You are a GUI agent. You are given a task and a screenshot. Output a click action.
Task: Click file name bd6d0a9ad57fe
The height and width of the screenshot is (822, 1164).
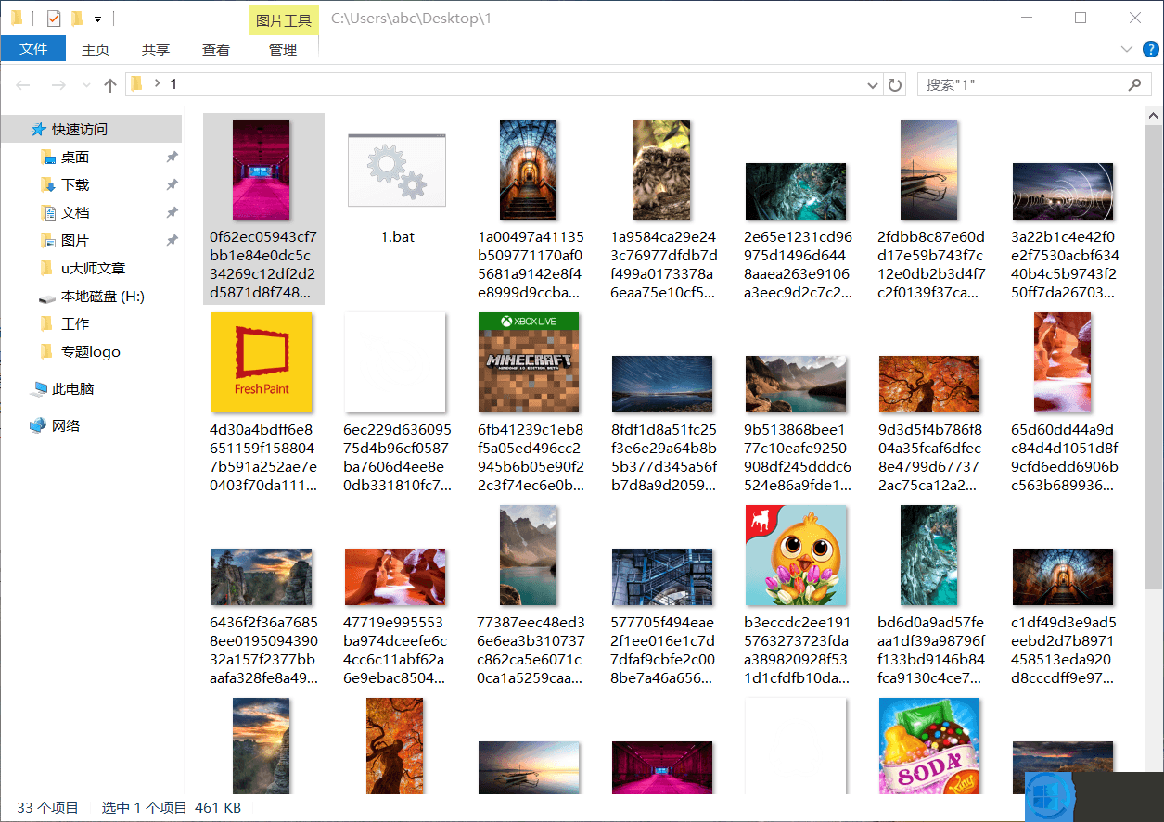pos(929,651)
